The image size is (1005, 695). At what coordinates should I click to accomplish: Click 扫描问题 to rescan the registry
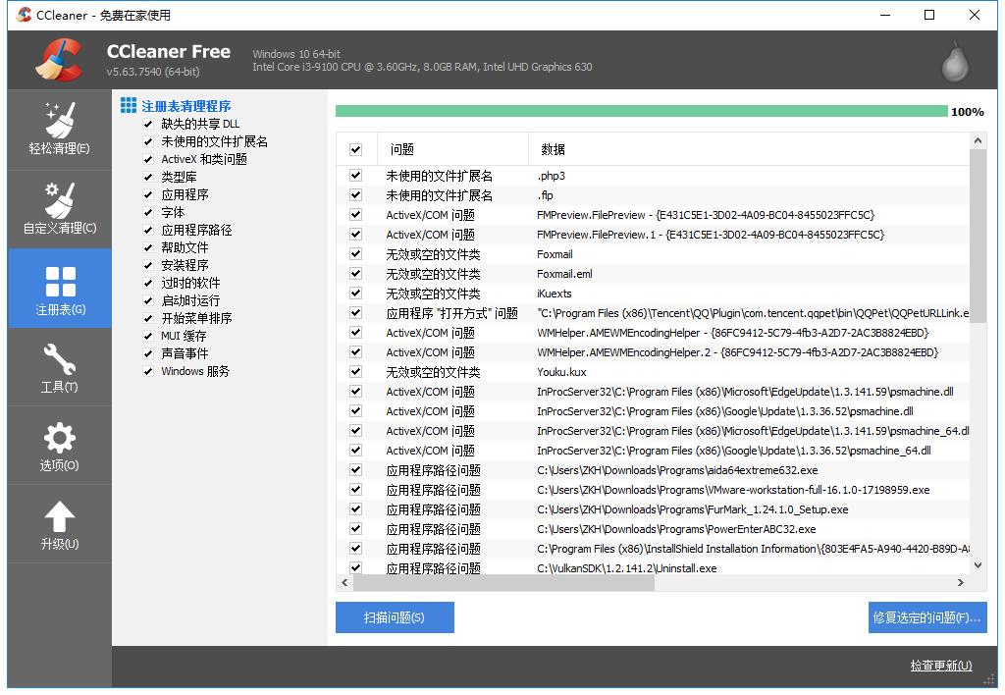[x=395, y=617]
